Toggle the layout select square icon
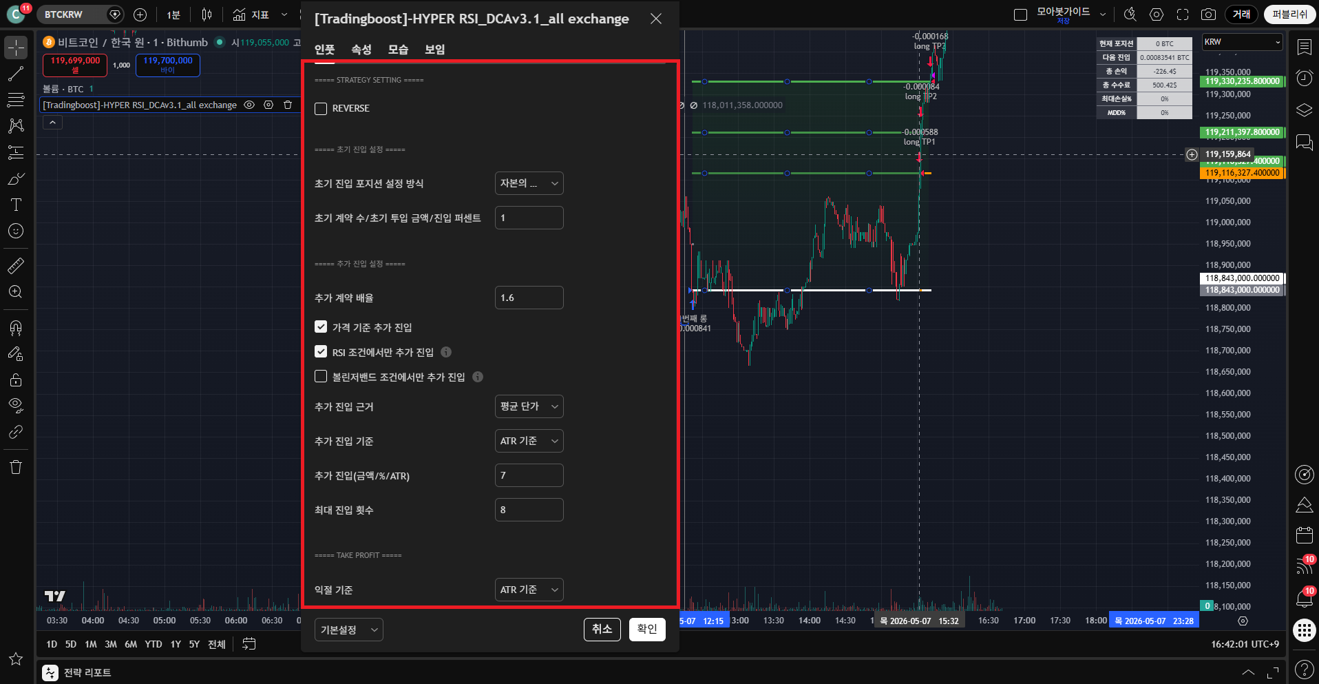This screenshot has width=1319, height=684. [x=1021, y=14]
